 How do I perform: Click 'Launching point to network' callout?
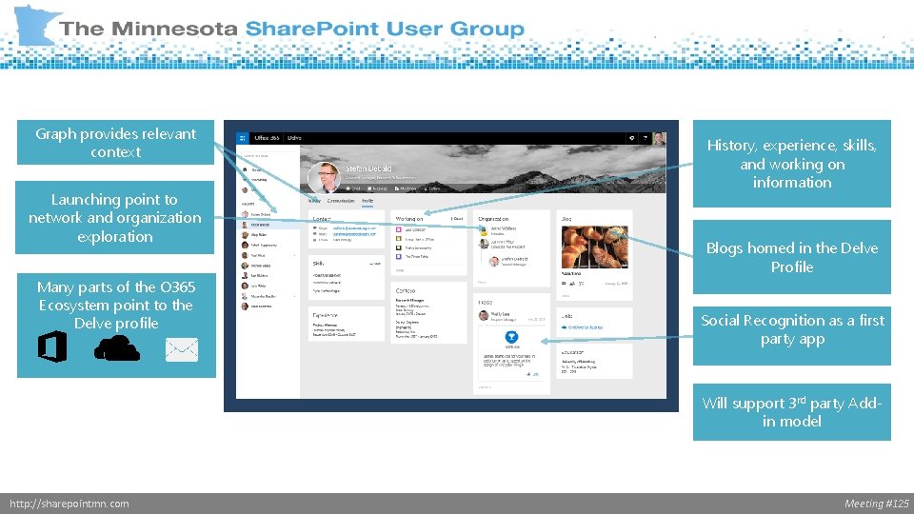115,217
